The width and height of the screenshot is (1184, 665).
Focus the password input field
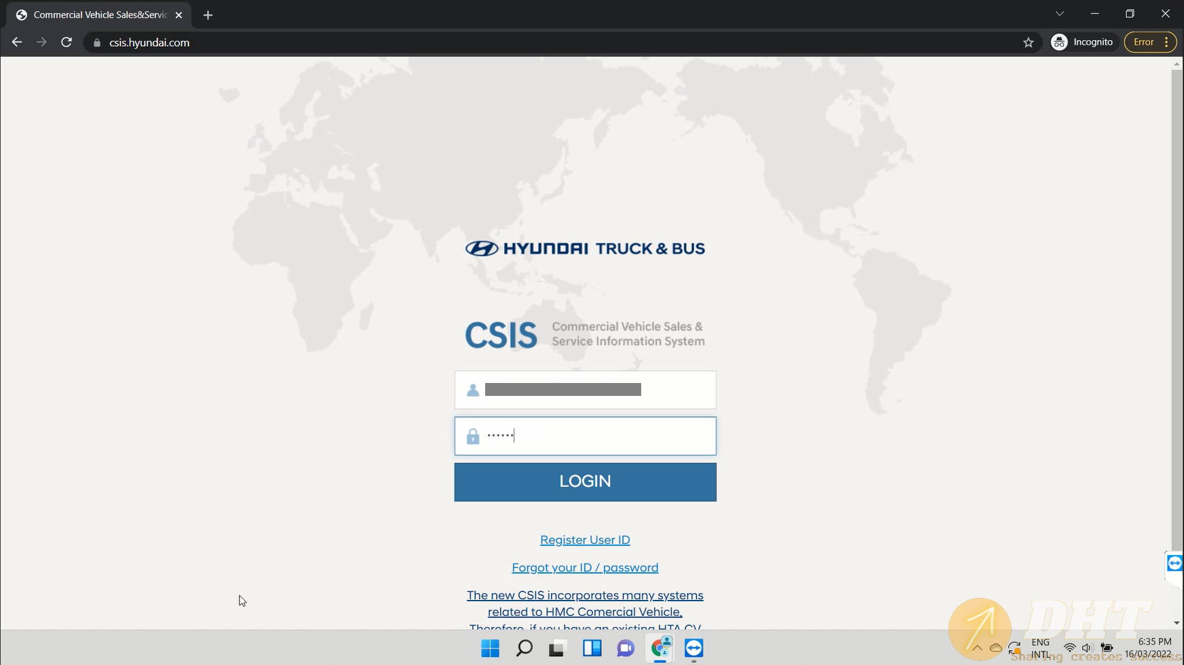(585, 436)
